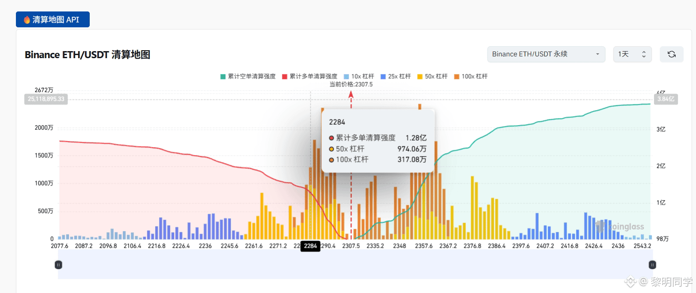
Task: Click the zoom range slider track
Action: [x=355, y=265]
